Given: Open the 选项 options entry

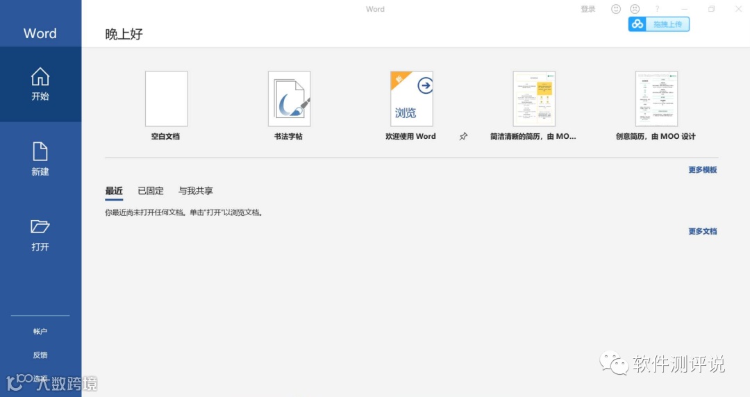Looking at the screenshot, I should pos(40,378).
